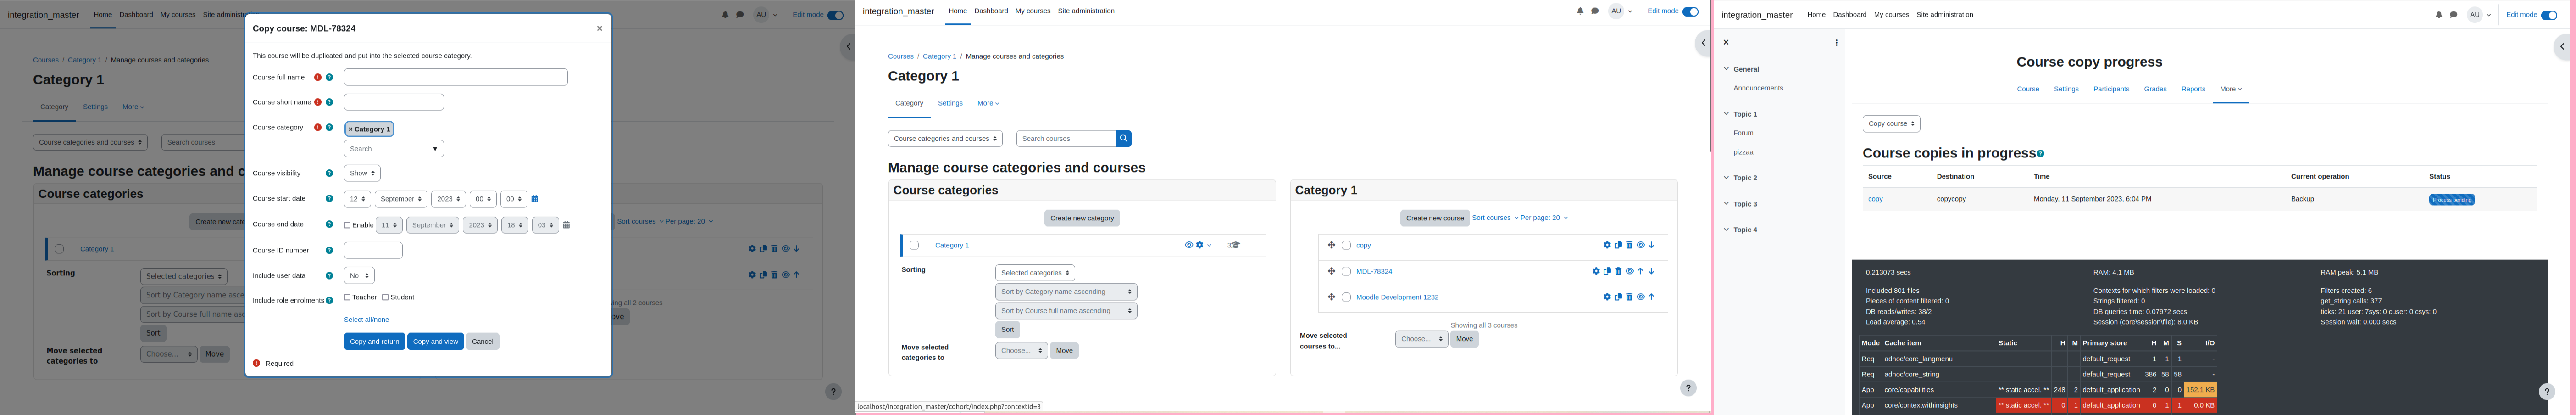Open the start date month September dropdown
This screenshot has width=2576, height=415.
[401, 199]
